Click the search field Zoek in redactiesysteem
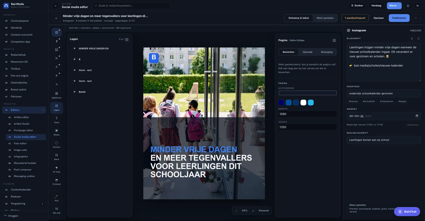The image size is (425, 221). coord(131,6)
